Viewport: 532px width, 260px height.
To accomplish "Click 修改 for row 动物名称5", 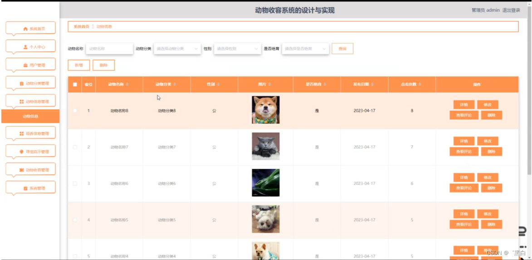I will [488, 214].
